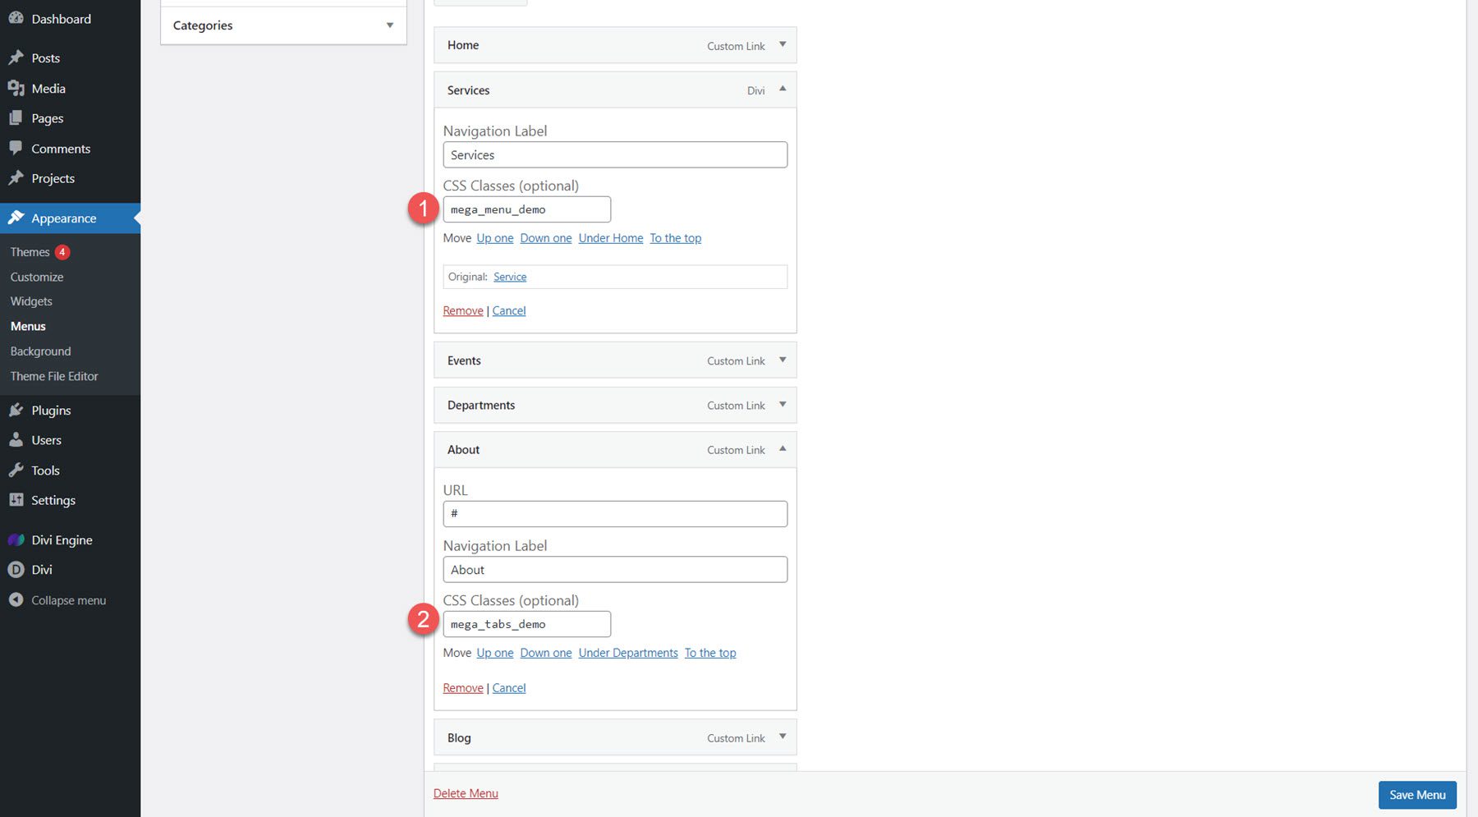Click the Appearance paintbrush icon
This screenshot has width=1478, height=817.
tap(16, 218)
